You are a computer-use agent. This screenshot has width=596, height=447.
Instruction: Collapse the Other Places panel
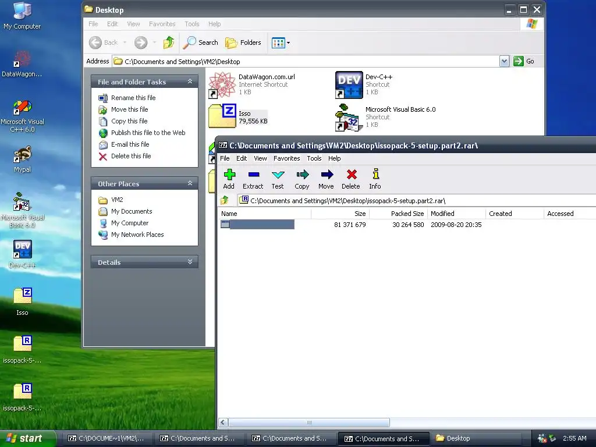190,183
